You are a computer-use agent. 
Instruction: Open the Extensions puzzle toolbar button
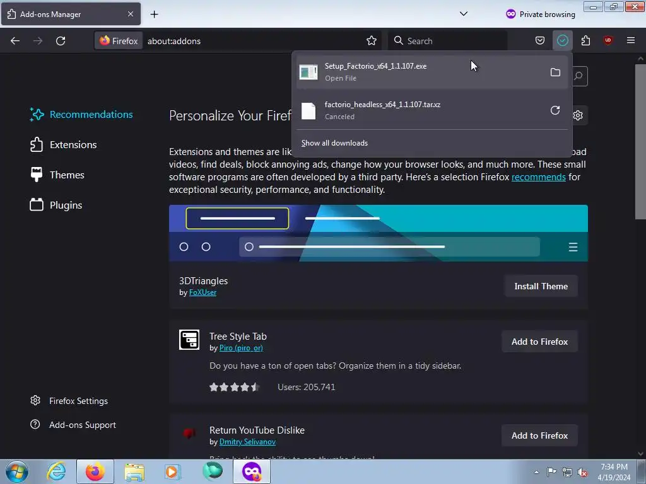(x=585, y=40)
